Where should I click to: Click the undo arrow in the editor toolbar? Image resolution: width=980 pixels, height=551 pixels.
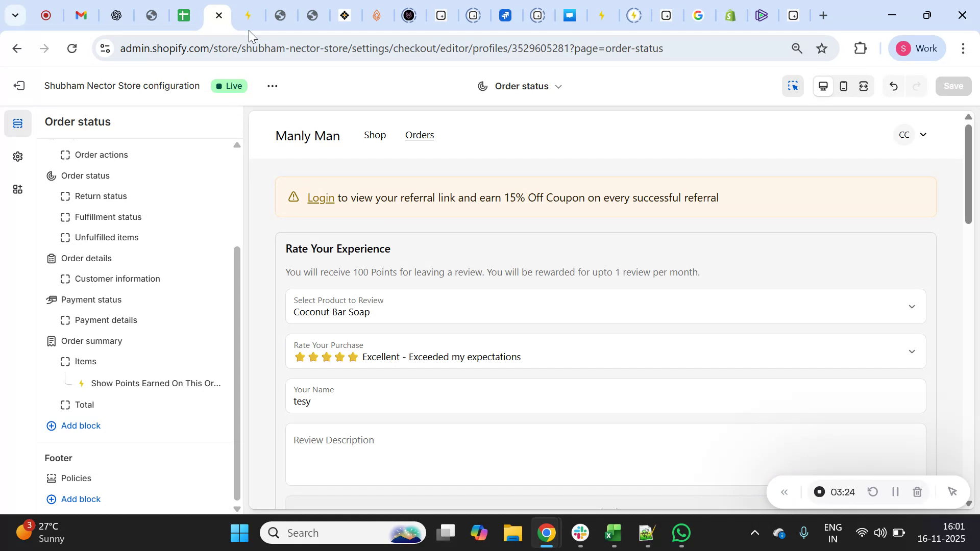(893, 86)
